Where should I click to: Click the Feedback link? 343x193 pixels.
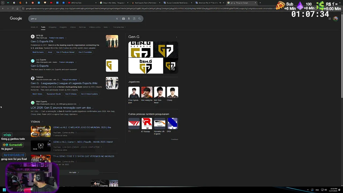(x=175, y=139)
